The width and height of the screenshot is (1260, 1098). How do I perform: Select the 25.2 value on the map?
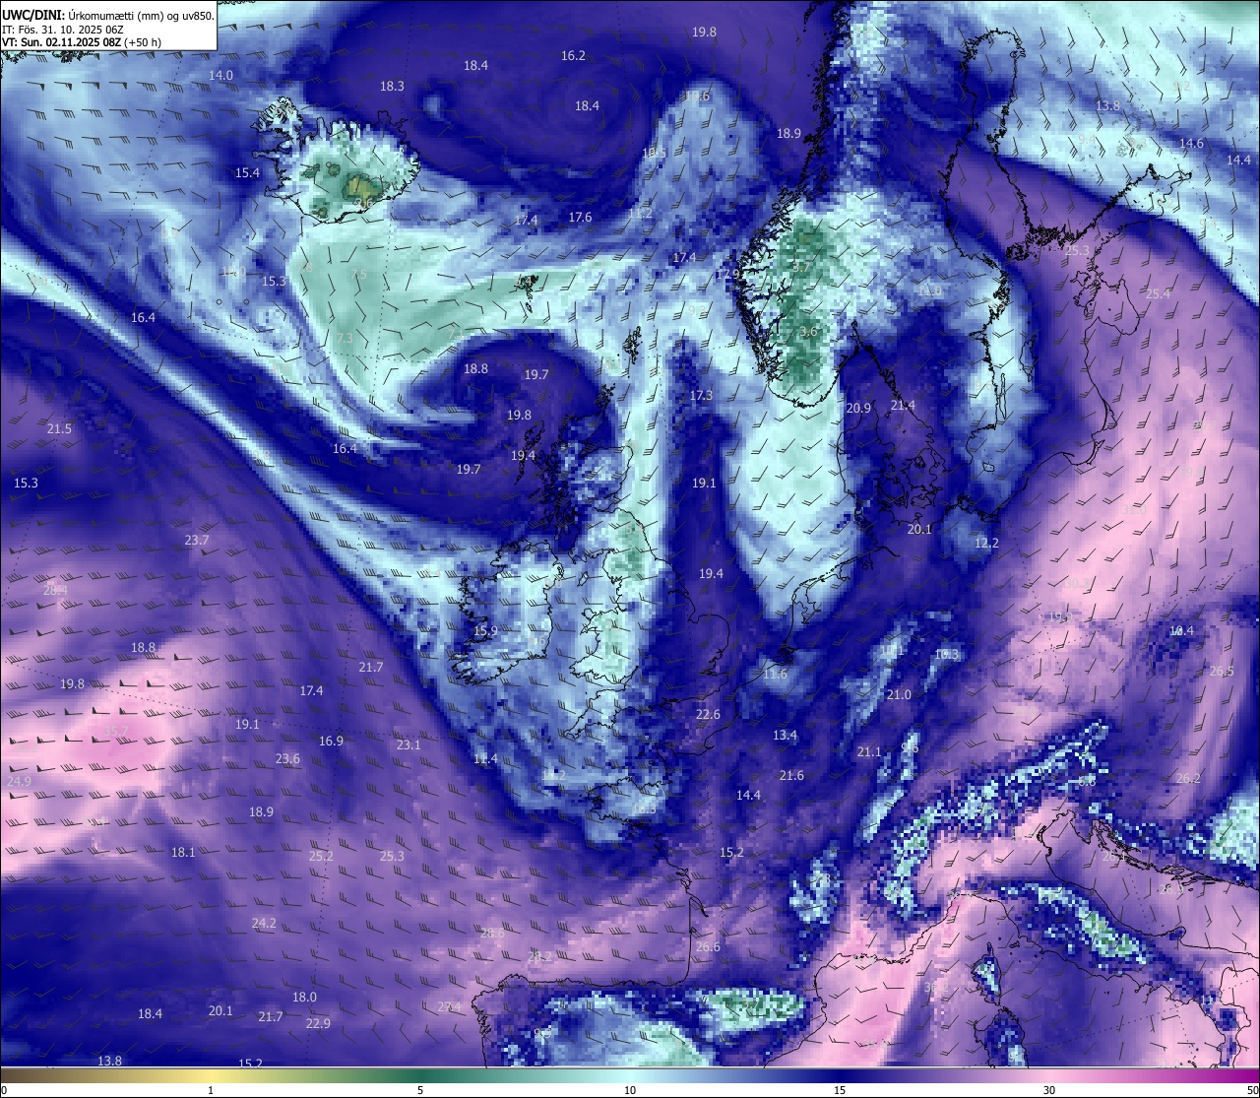click(321, 857)
